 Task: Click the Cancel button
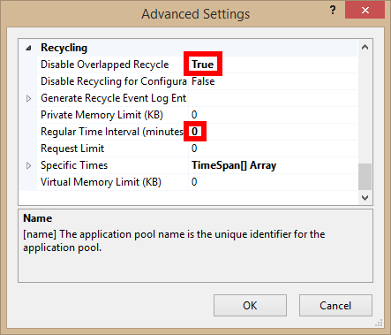pyautogui.click(x=335, y=306)
